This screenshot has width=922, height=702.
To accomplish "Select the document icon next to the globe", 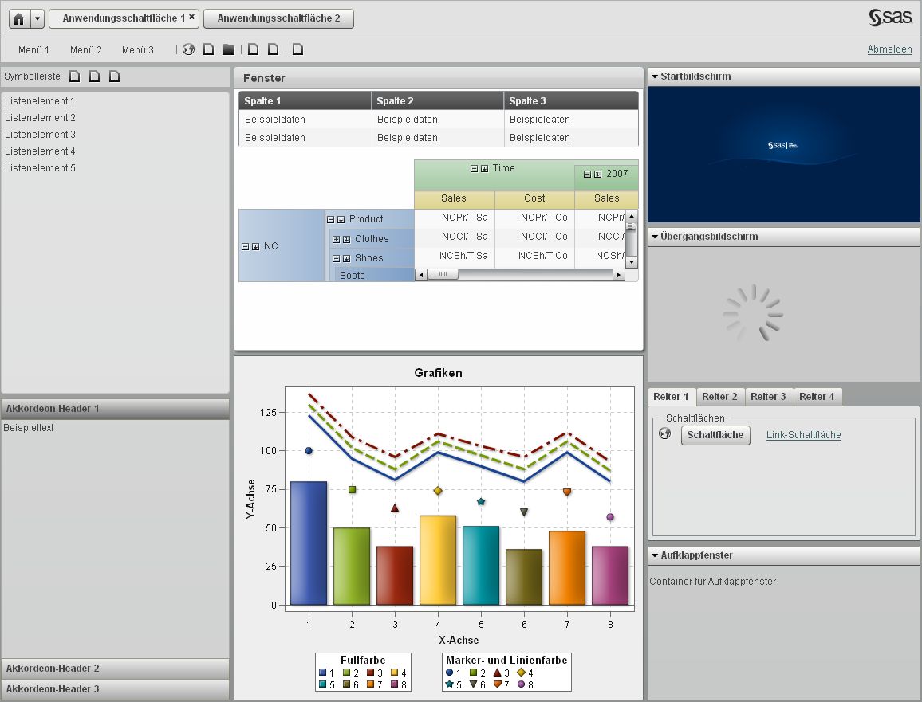I will pos(208,49).
